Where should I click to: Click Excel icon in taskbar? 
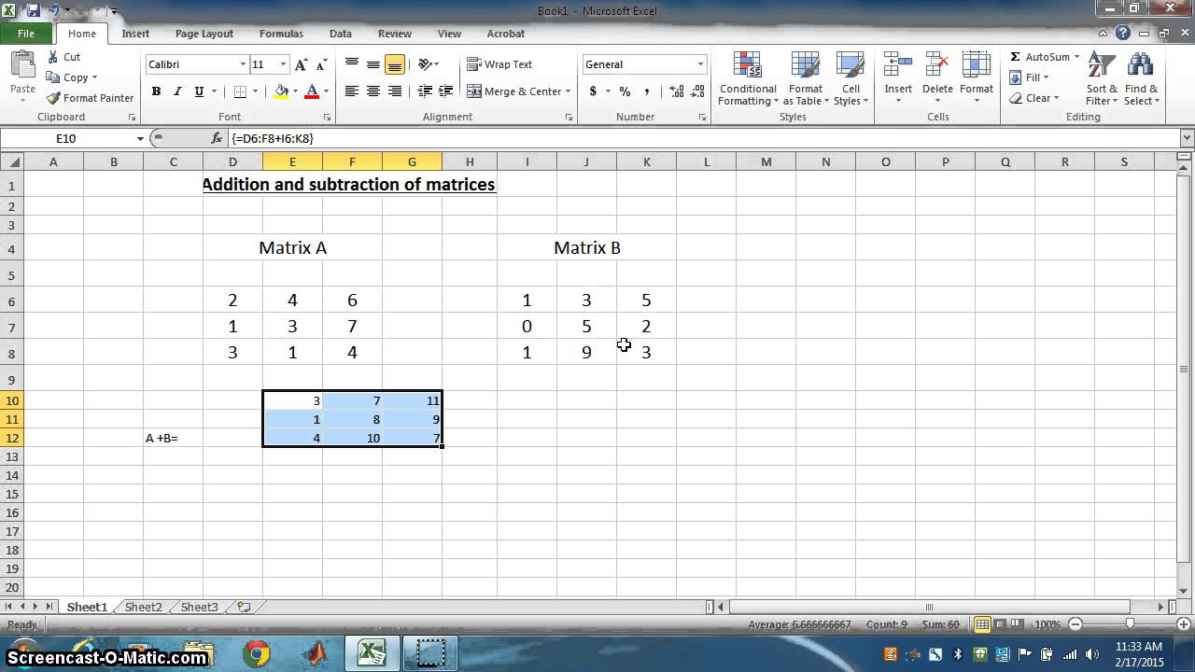372,654
